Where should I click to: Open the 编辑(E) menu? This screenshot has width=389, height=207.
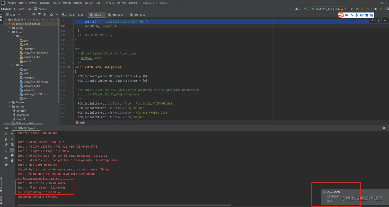pos(22,3)
